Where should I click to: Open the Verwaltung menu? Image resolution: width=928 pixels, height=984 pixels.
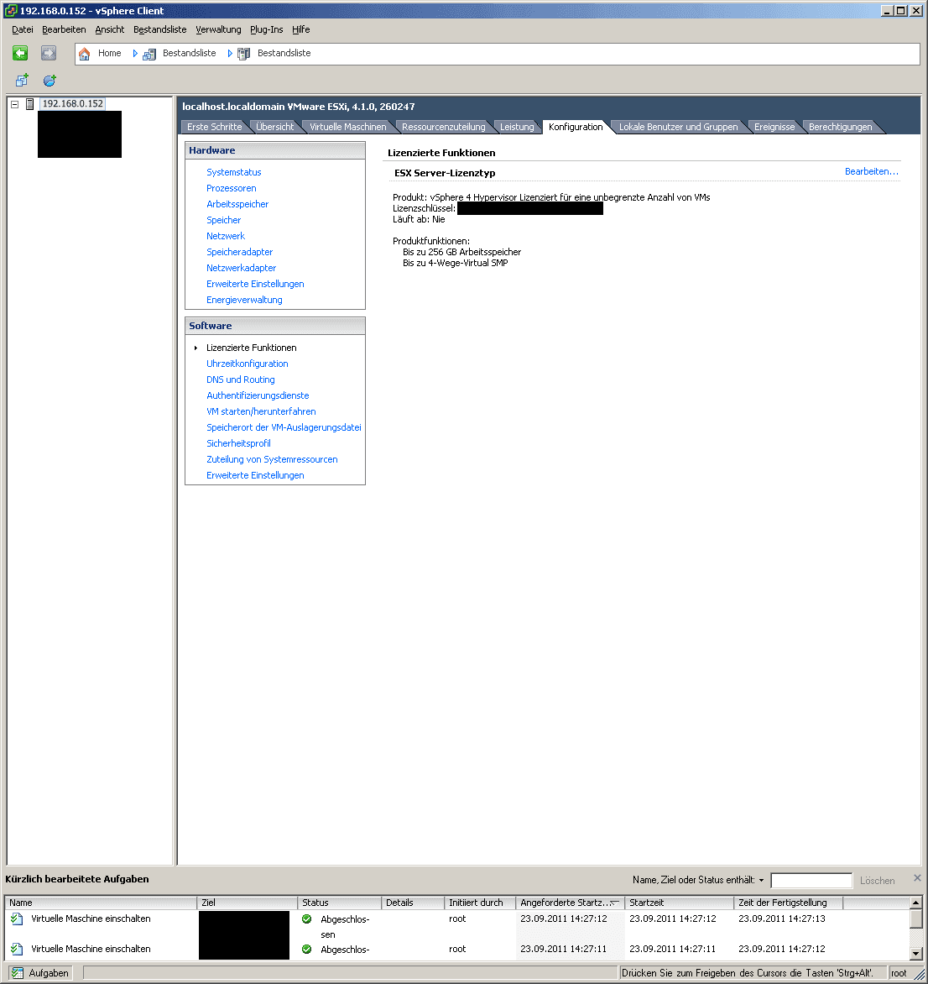click(x=218, y=29)
